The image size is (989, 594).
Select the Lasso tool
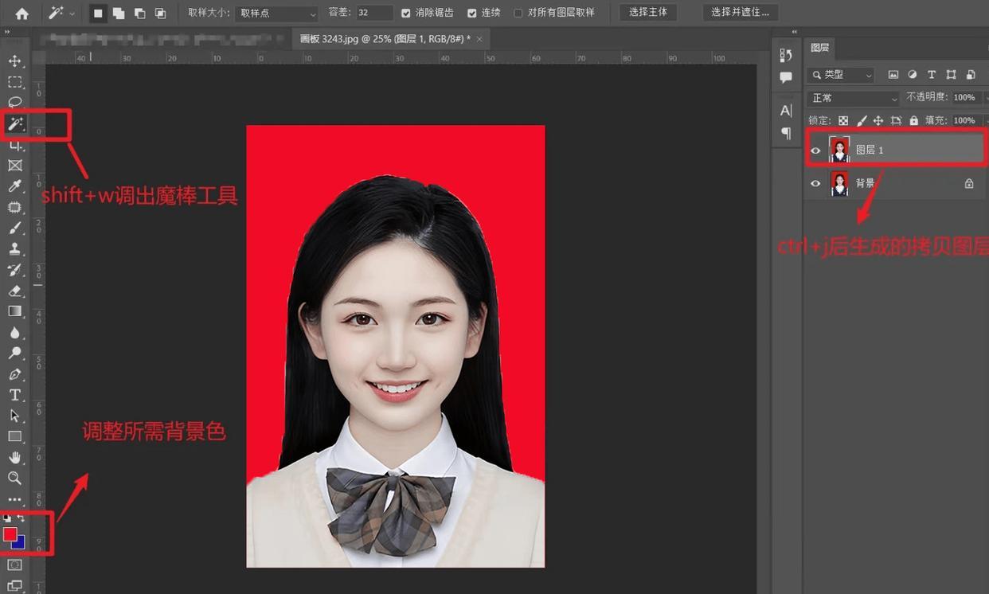point(14,102)
